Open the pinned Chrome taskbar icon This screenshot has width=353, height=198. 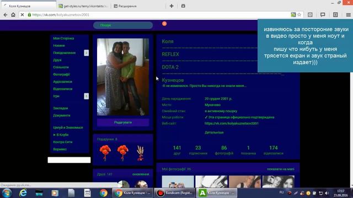click(104, 193)
